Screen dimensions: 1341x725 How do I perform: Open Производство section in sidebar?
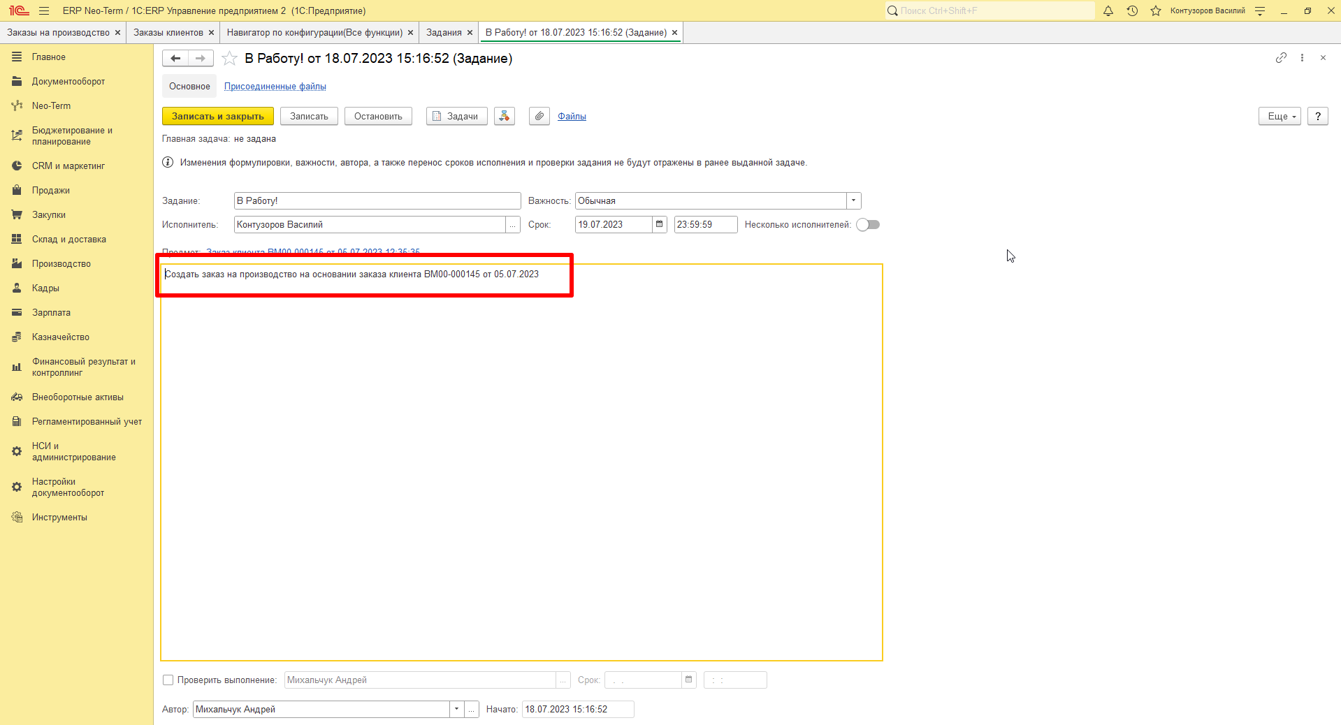(61, 263)
